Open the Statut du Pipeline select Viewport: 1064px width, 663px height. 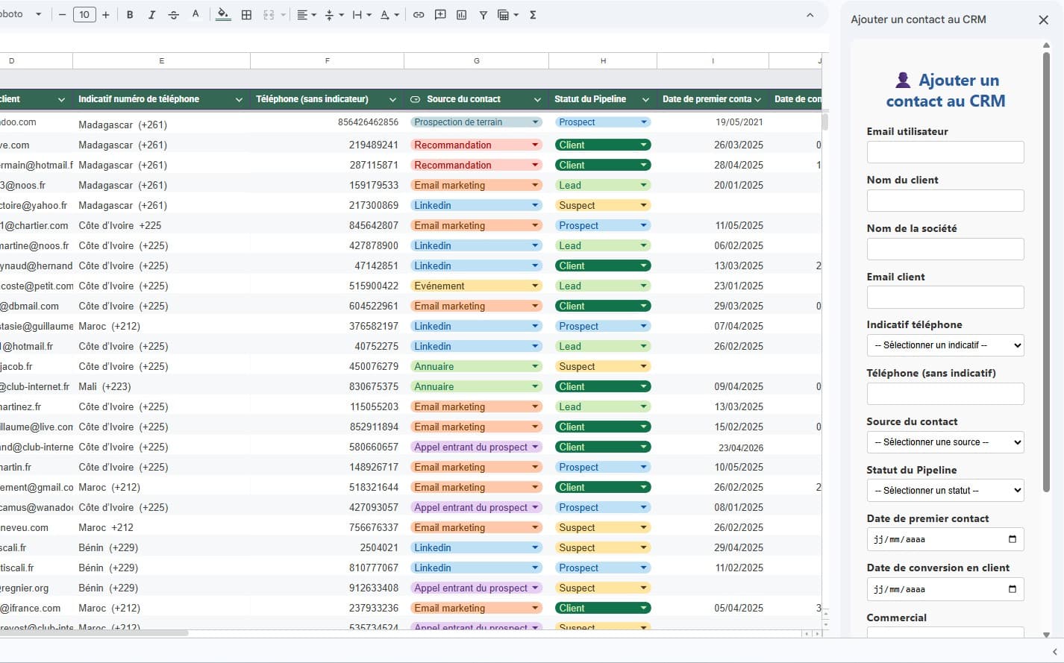pos(945,491)
